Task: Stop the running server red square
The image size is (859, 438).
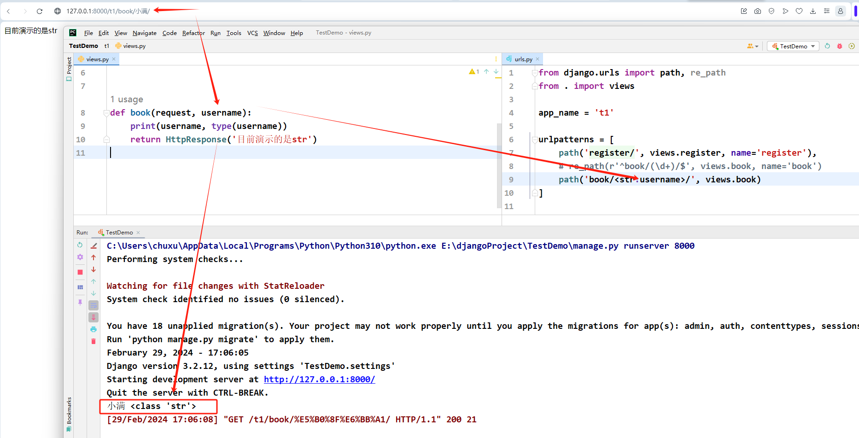Action: (80, 272)
